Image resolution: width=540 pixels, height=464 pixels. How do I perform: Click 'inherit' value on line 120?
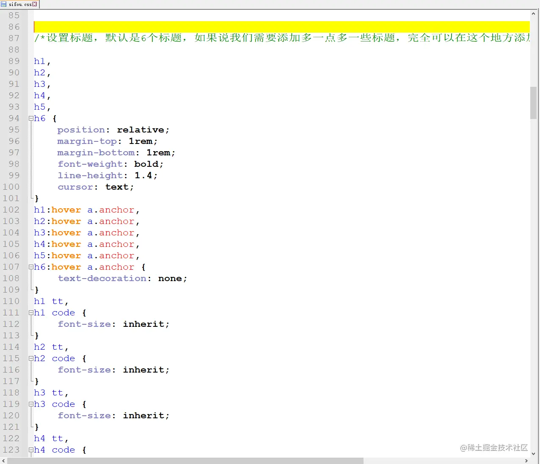(x=143, y=416)
